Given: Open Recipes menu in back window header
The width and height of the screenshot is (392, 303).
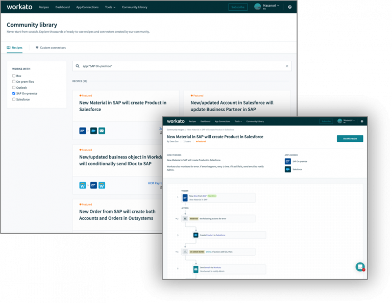Looking at the screenshot, I should coord(44,7).
